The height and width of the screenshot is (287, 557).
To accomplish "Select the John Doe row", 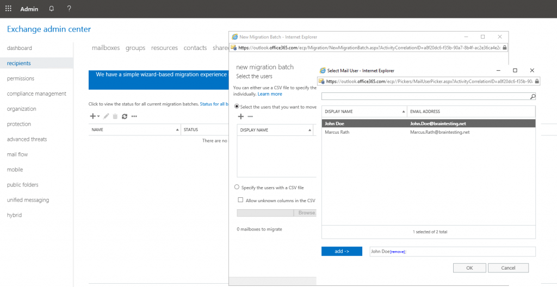I will [429, 123].
